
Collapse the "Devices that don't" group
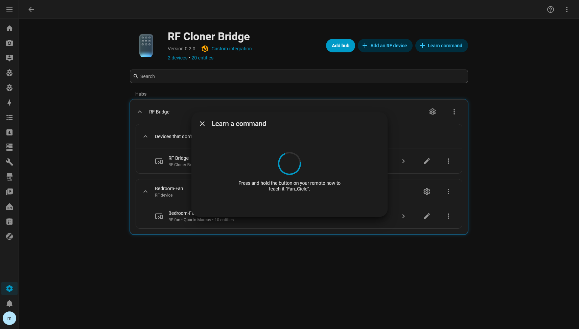[x=145, y=136]
